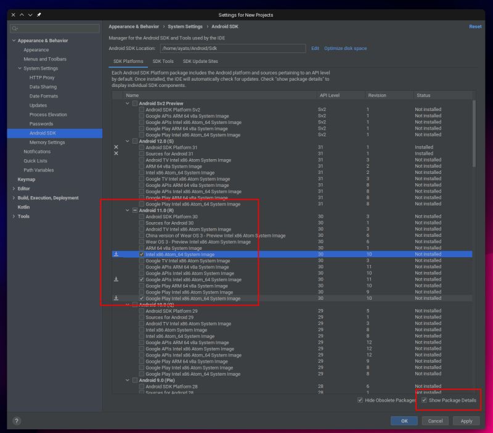Check the Android SDK Platform 30 checkbox
Image resolution: width=493 pixels, height=433 pixels.
(x=140, y=216)
